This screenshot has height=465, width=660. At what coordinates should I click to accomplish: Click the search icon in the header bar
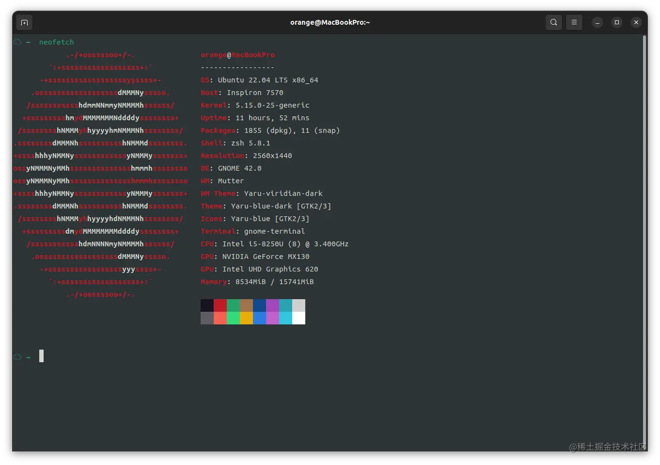pyautogui.click(x=554, y=22)
